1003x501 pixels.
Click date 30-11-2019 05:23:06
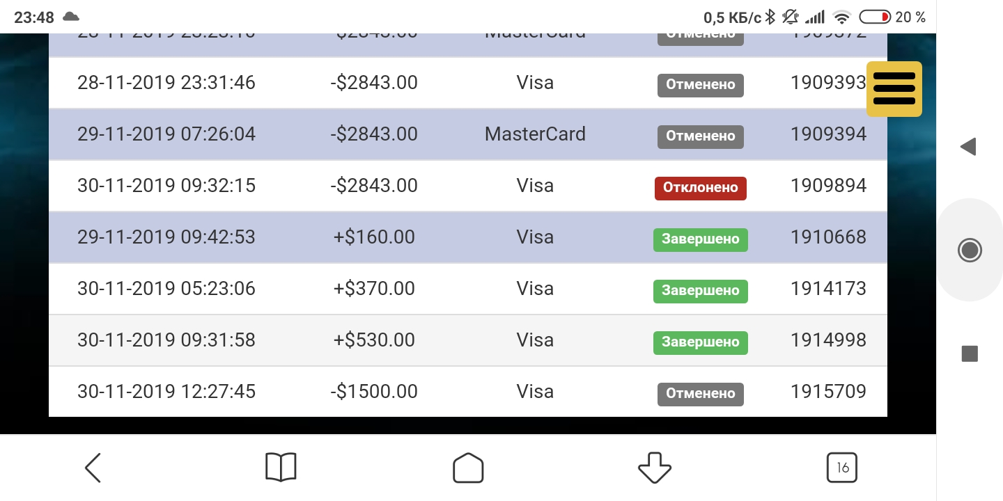(166, 289)
